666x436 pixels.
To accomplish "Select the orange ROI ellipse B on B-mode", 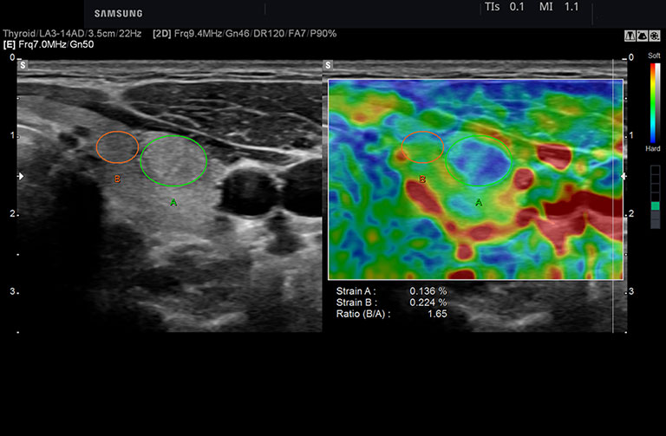I will pyautogui.click(x=117, y=147).
